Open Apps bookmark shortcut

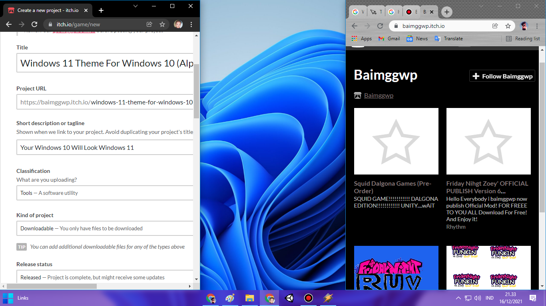pyautogui.click(x=362, y=39)
